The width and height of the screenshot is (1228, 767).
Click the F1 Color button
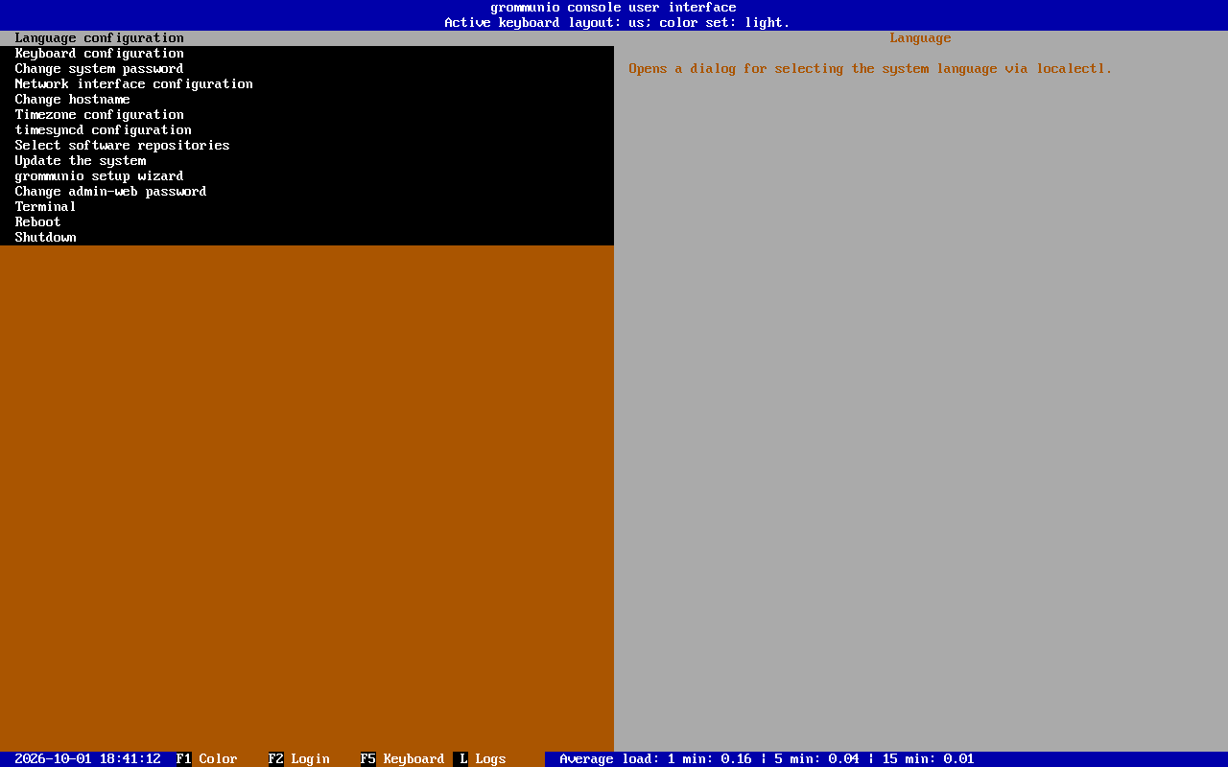[x=207, y=759]
